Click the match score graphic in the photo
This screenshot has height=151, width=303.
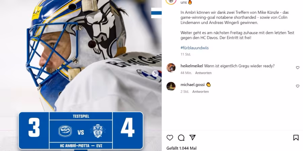click(81, 131)
